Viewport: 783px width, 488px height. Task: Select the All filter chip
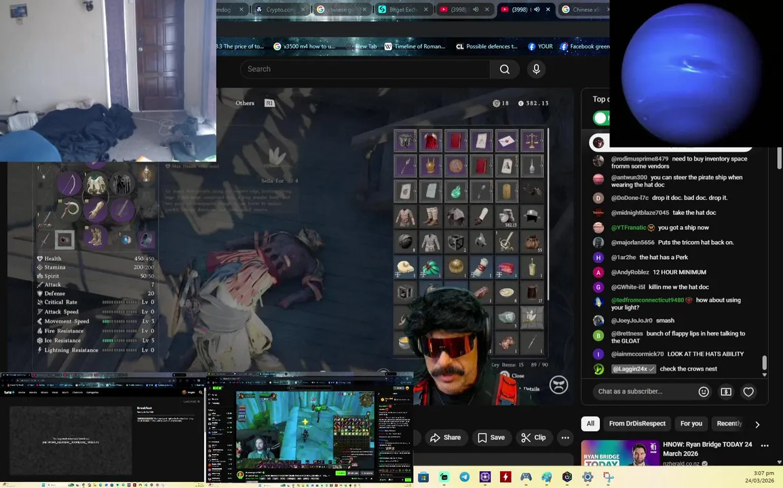tap(590, 424)
